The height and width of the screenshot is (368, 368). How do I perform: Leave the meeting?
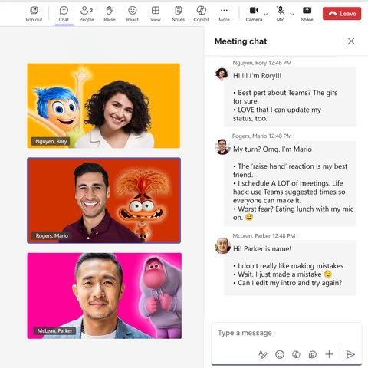pyautogui.click(x=342, y=14)
